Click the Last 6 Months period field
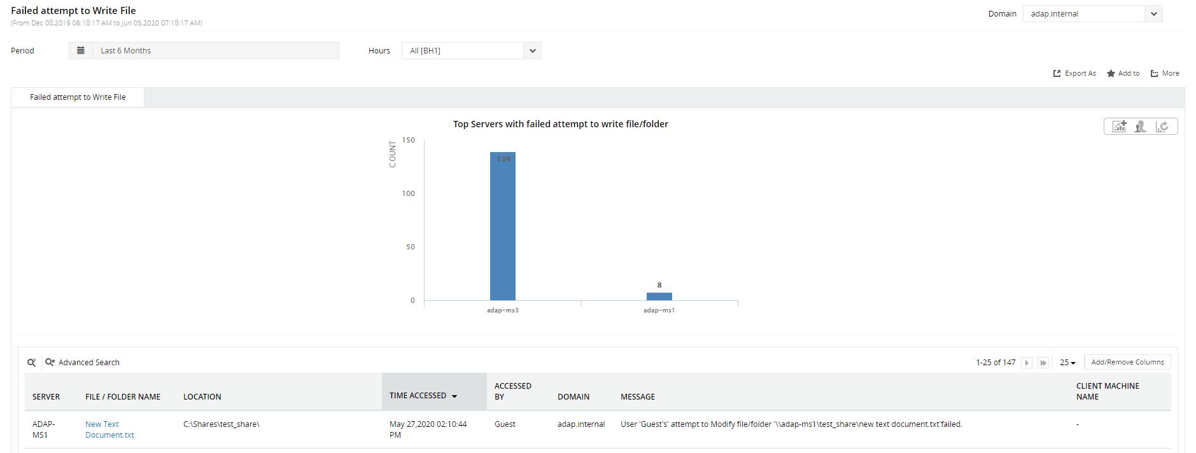Screen dimensions: 1196x453 (x=215, y=51)
